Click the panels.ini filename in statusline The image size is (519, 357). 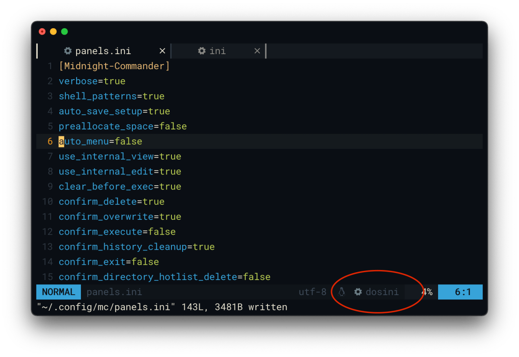tap(114, 292)
